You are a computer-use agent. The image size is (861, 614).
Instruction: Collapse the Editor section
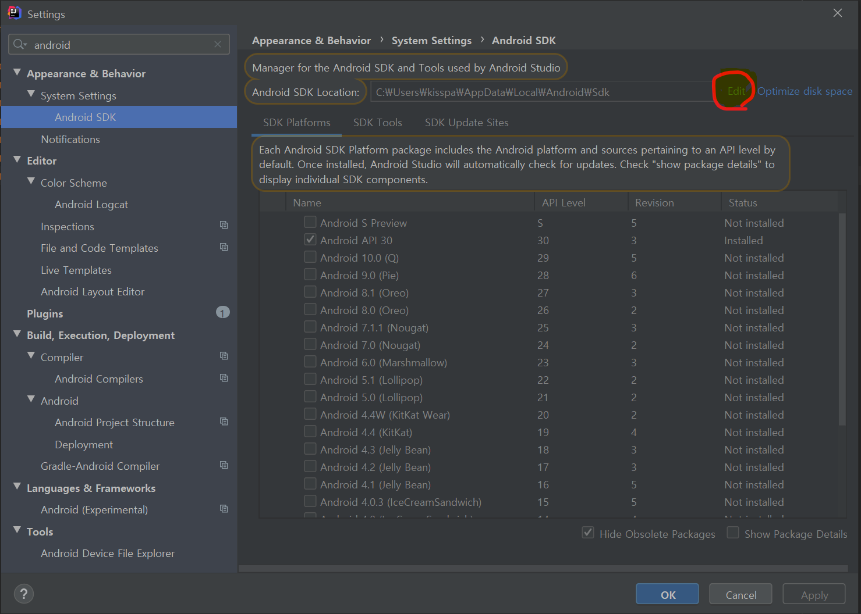[17, 160]
